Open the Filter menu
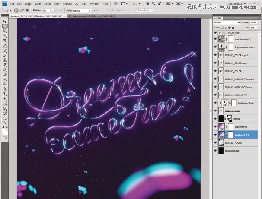Image resolution: width=262 pixels, height=199 pixels. point(58,3)
